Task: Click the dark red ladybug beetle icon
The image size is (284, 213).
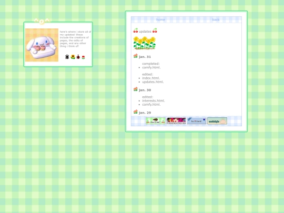Action: pos(78,57)
